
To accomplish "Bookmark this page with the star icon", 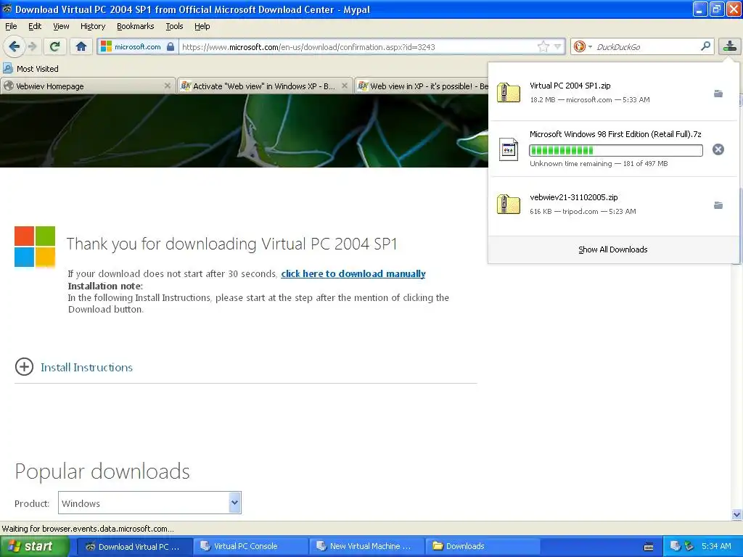I will click(543, 46).
